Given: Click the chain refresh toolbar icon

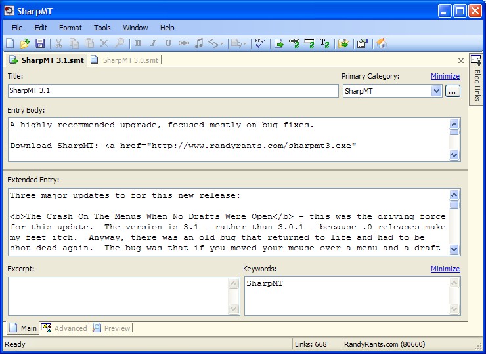Looking at the screenshot, I should point(294,43).
